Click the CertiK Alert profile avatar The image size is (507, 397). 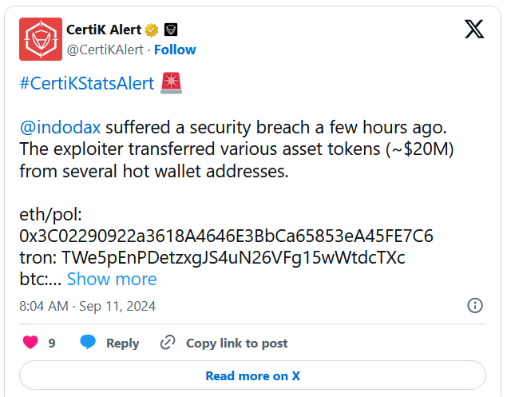(x=41, y=39)
